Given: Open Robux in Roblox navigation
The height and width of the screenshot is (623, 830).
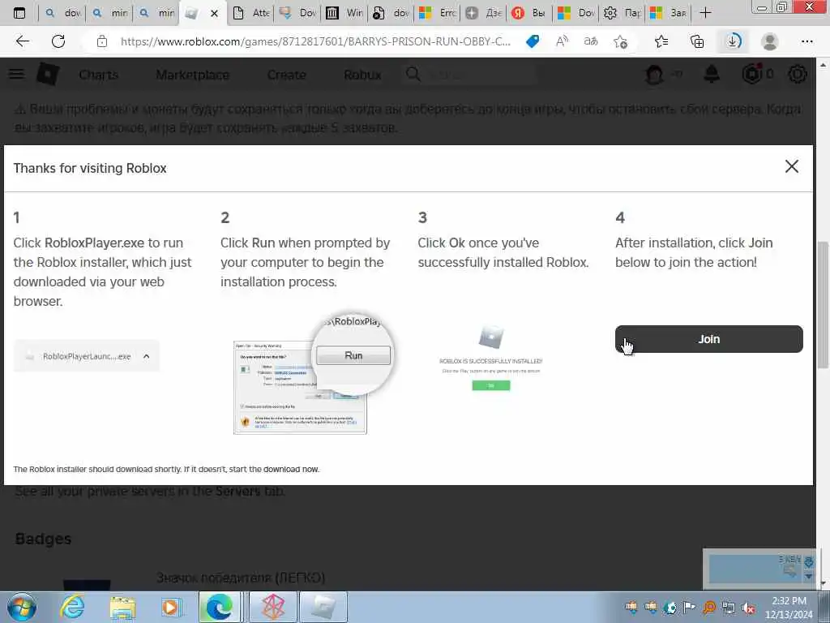Looking at the screenshot, I should click(x=362, y=75).
